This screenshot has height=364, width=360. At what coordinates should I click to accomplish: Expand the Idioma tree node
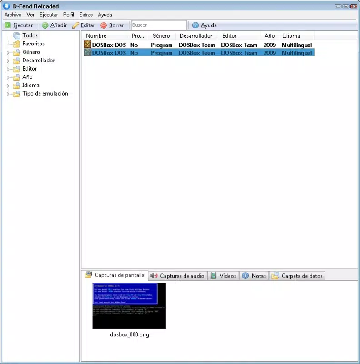click(8, 86)
